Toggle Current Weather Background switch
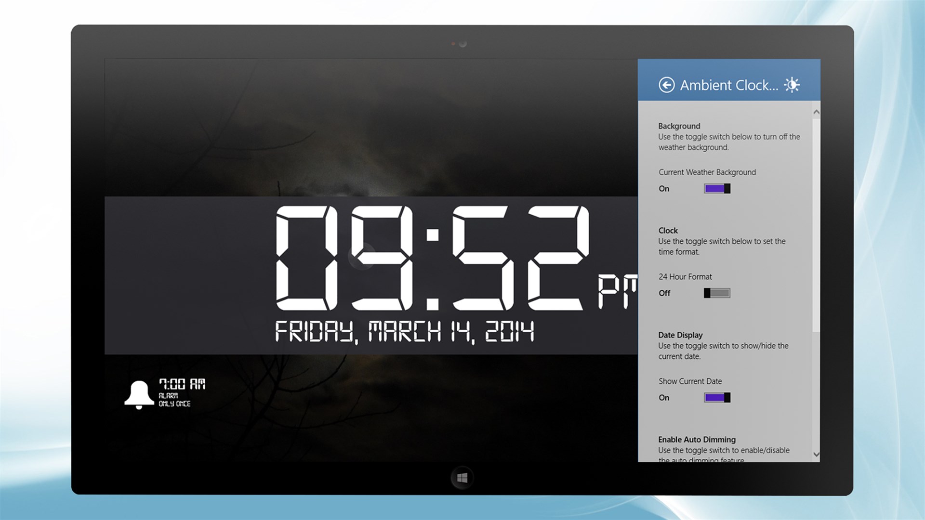Viewport: 925px width, 520px height. 717,189
